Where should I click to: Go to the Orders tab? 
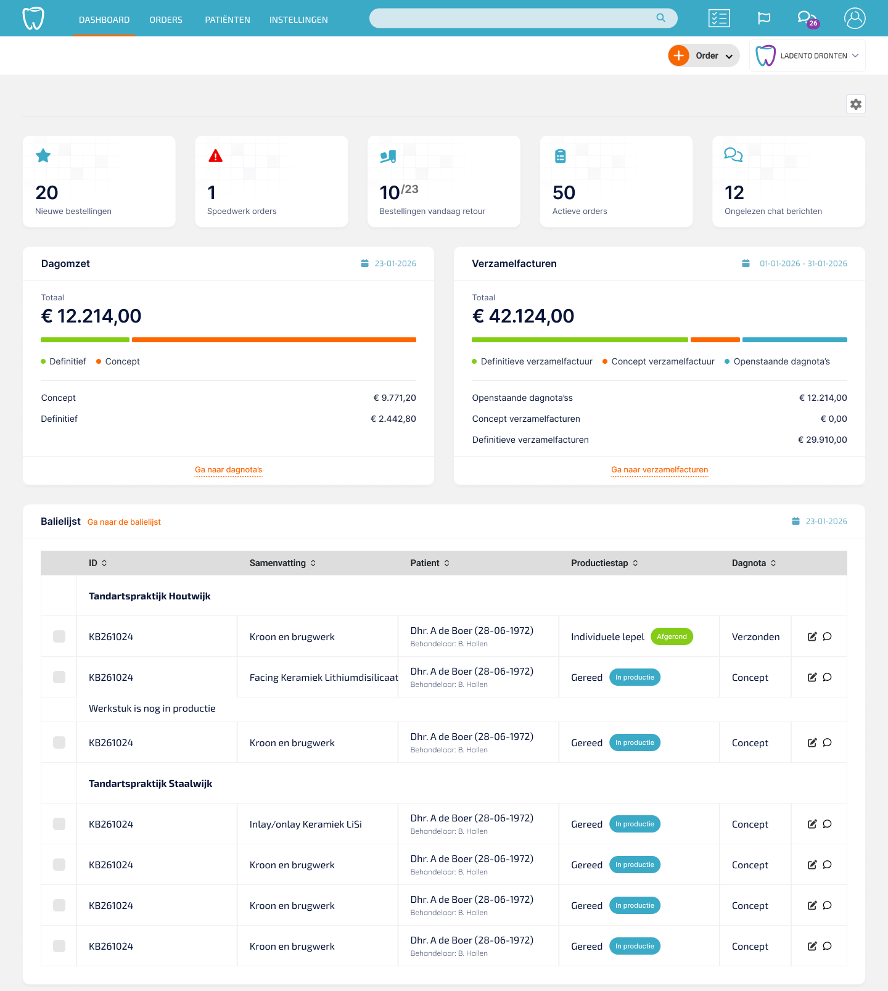(166, 20)
